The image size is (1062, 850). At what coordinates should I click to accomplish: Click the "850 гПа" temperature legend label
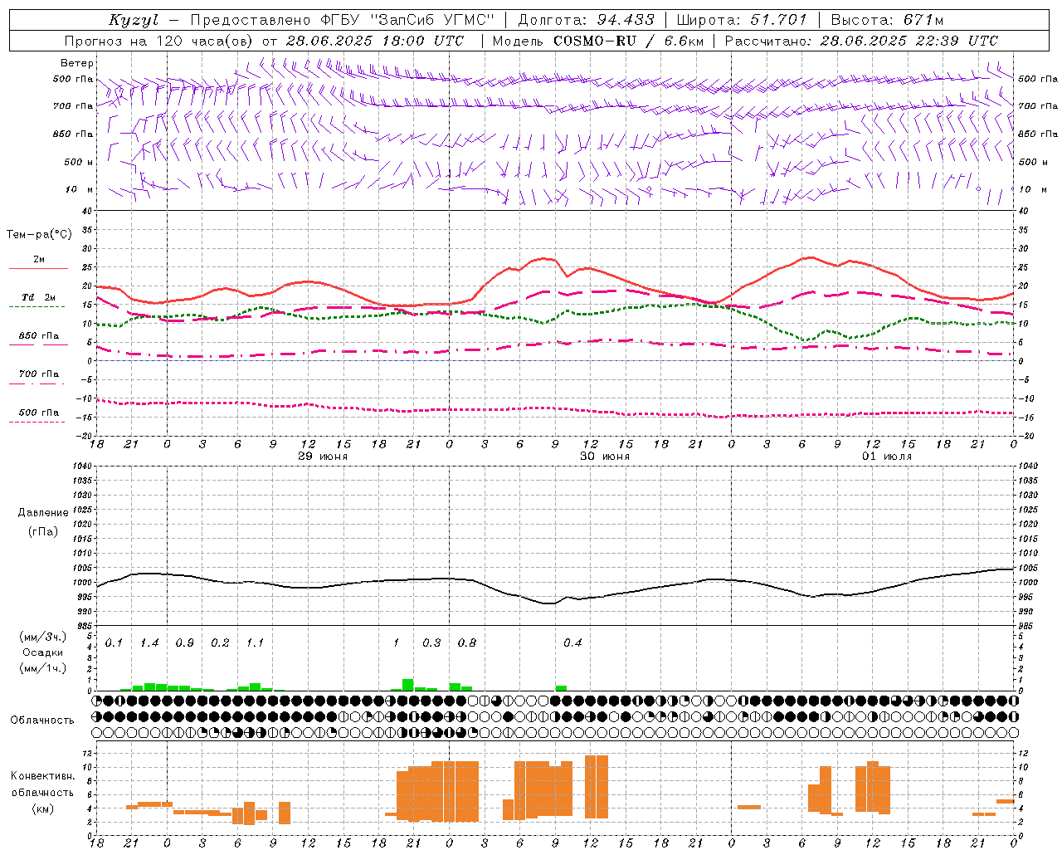(x=39, y=336)
